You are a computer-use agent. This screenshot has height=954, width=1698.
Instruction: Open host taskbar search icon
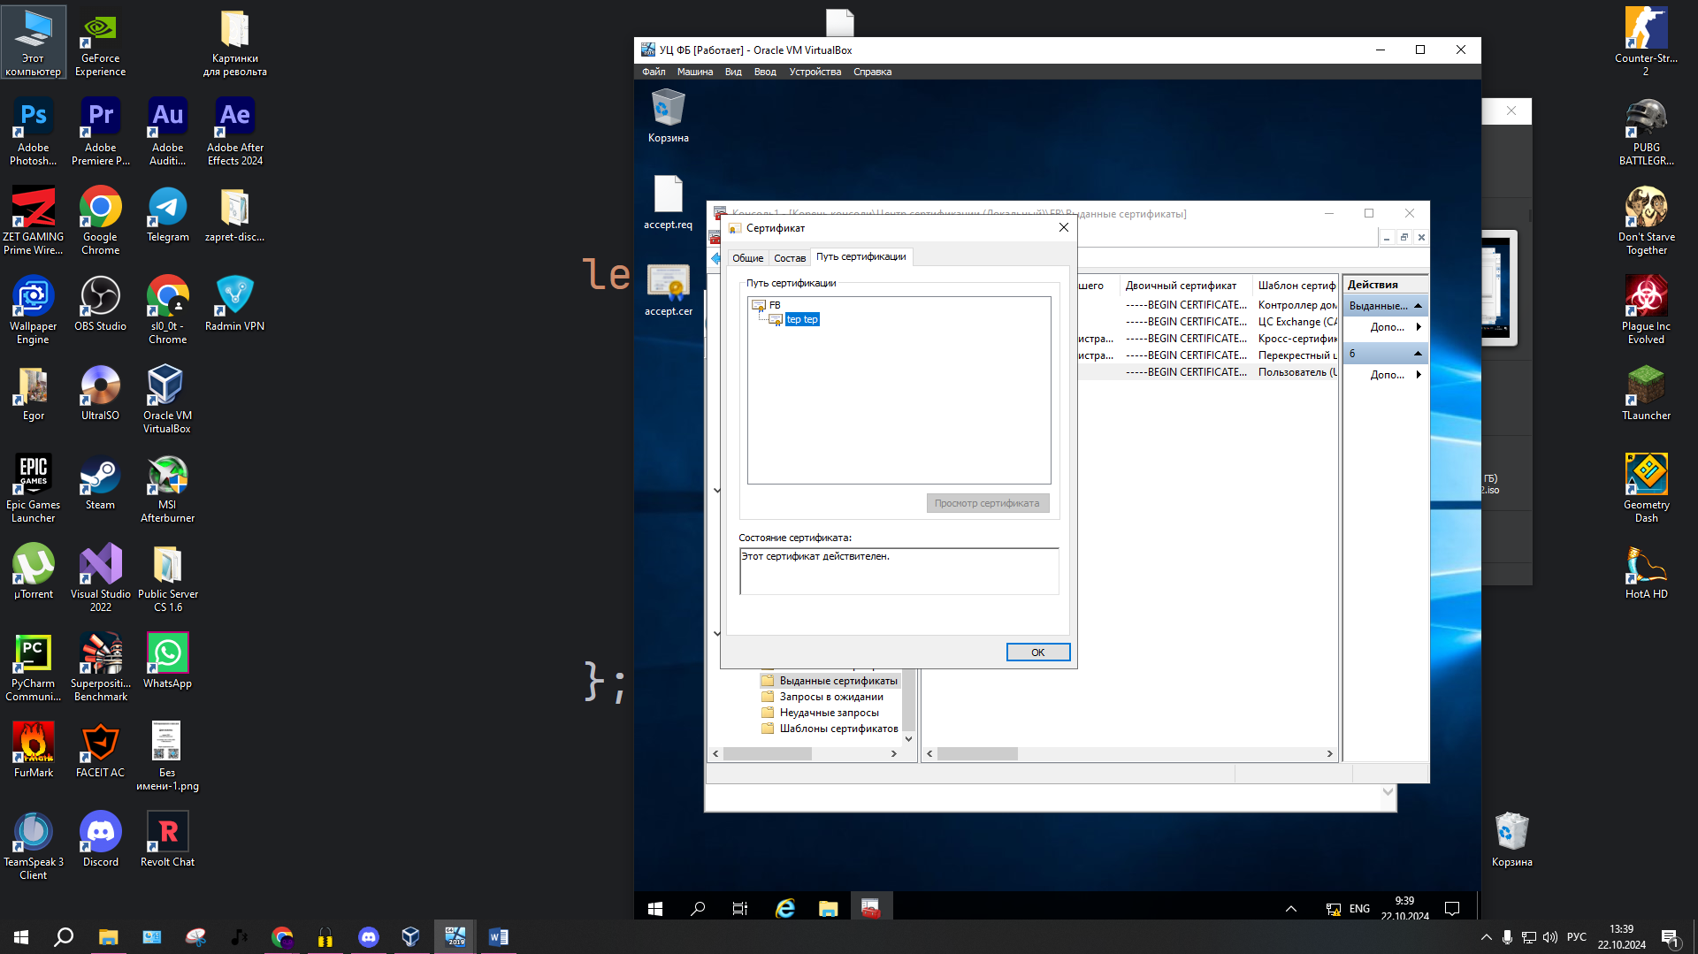(64, 937)
